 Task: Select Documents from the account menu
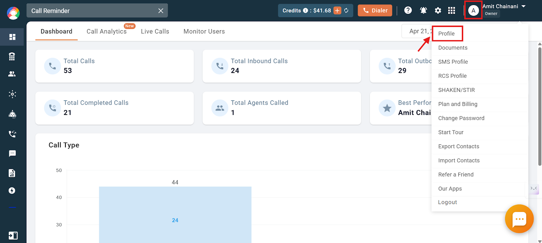point(453,48)
